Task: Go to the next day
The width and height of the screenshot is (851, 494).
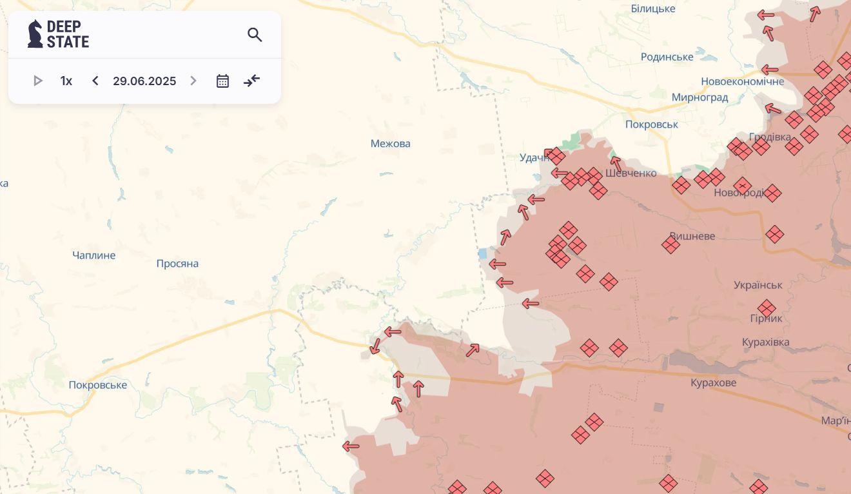Action: click(x=193, y=81)
